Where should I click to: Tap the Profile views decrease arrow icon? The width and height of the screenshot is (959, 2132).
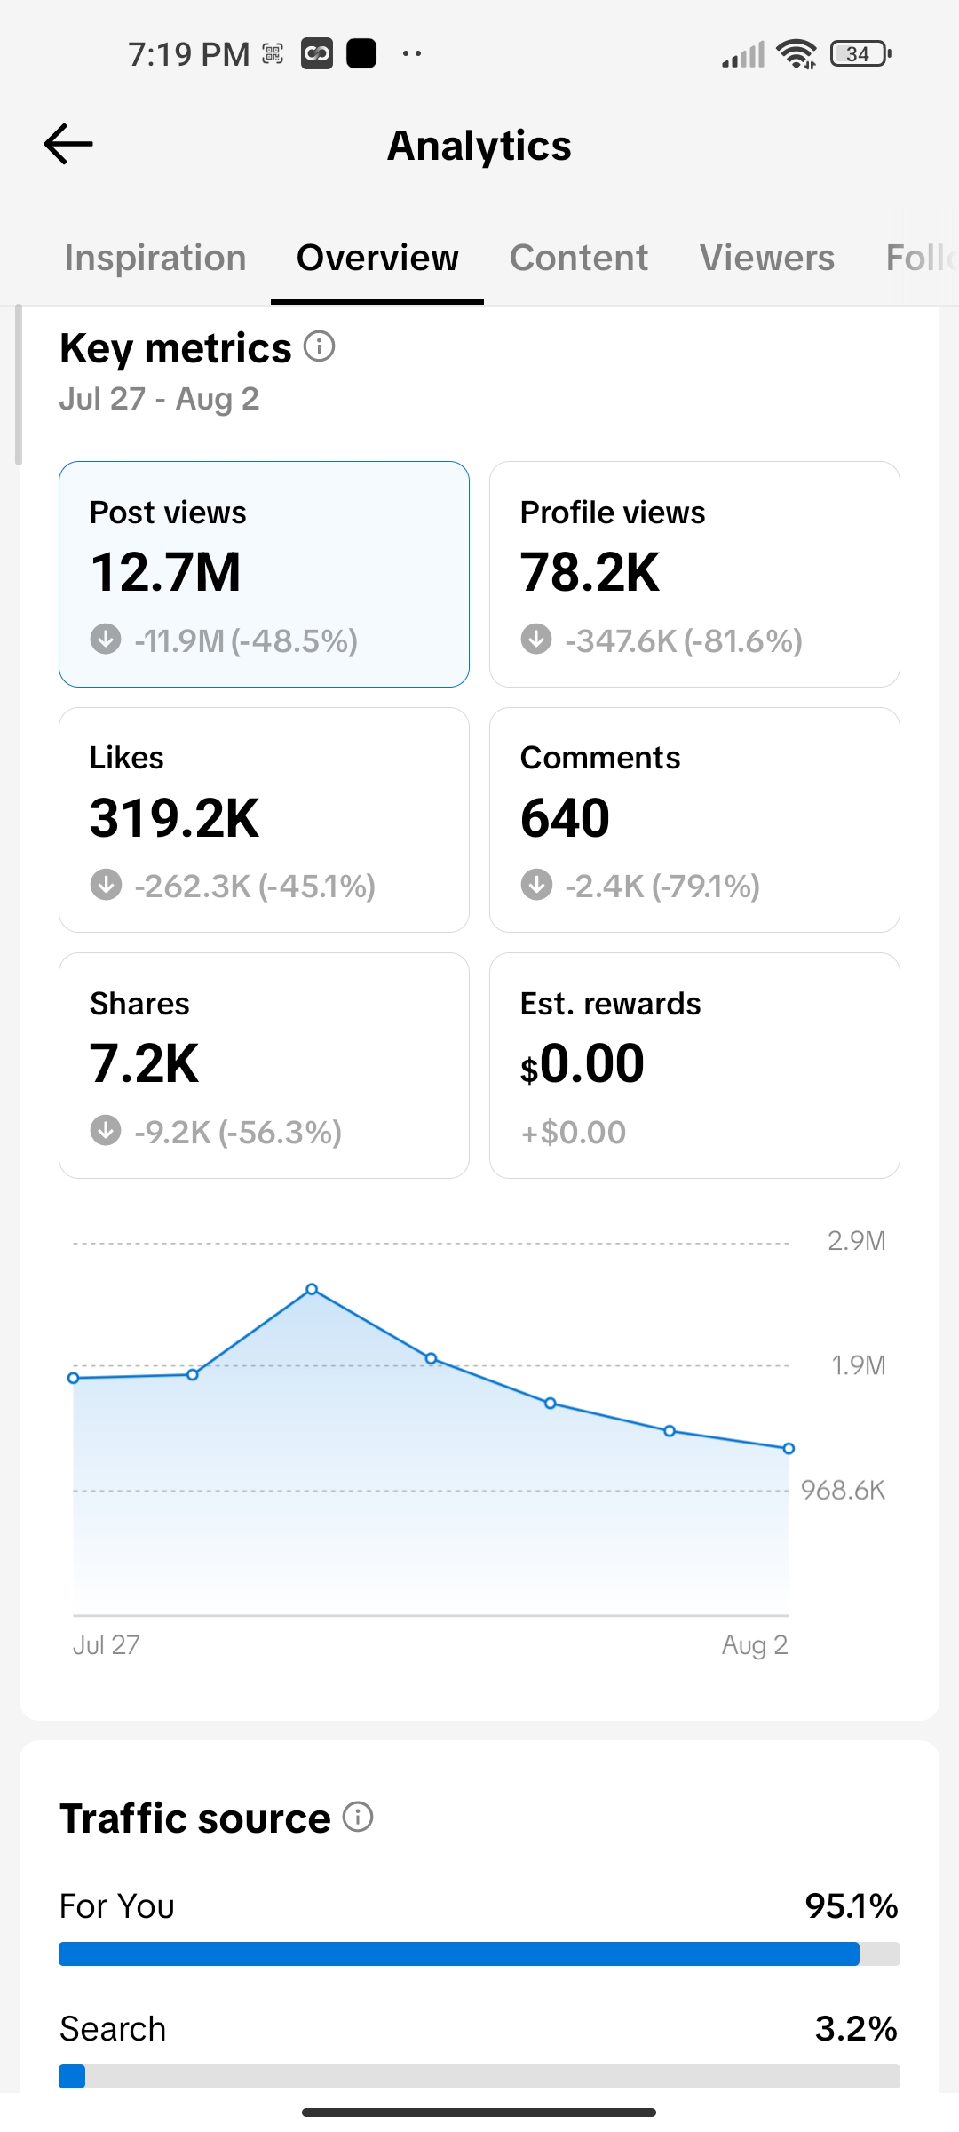coord(536,639)
